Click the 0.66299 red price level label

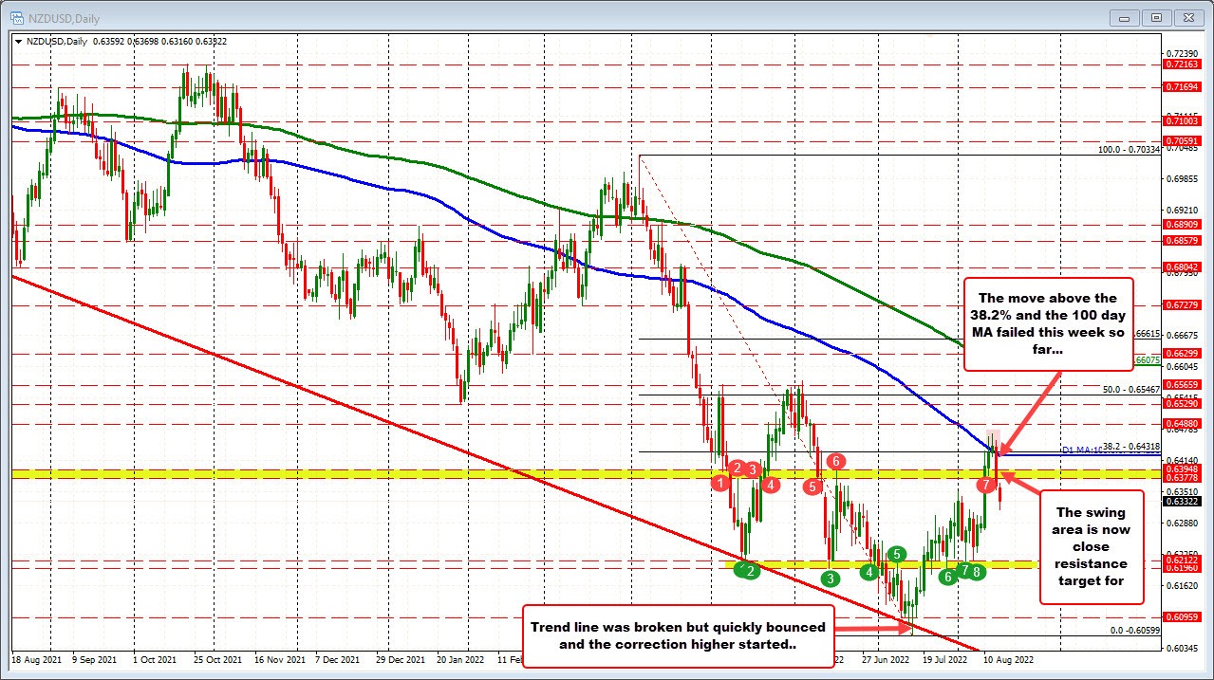1181,353
